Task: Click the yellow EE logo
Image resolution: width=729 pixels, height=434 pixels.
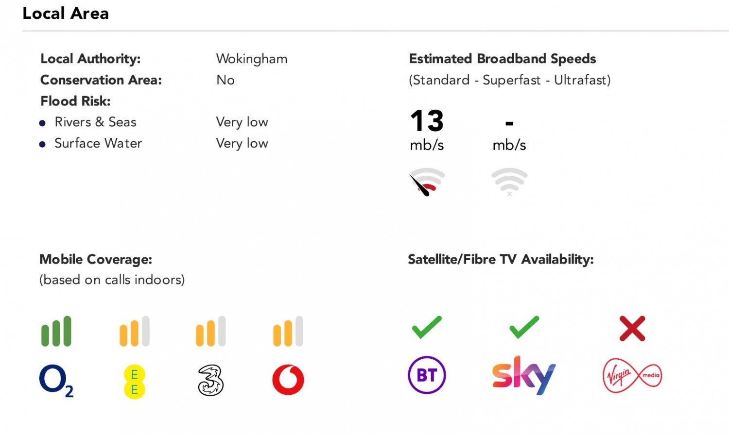Action: coord(135,382)
